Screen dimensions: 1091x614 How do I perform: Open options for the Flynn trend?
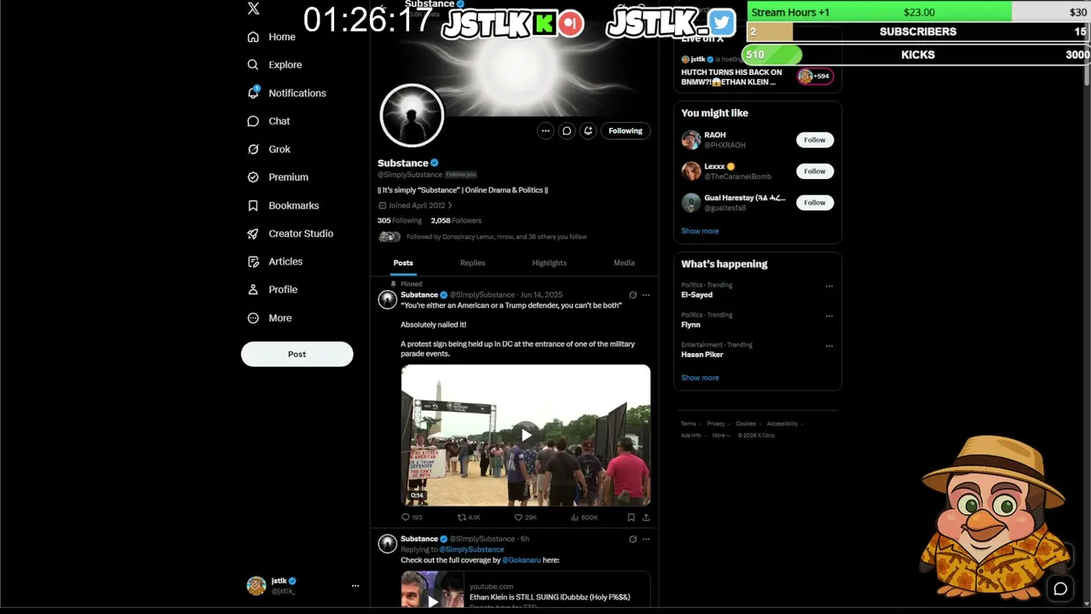point(829,316)
